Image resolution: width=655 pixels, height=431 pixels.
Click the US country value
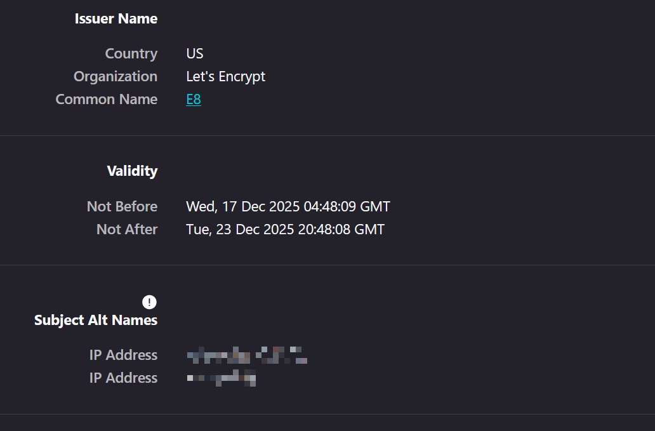click(x=195, y=54)
